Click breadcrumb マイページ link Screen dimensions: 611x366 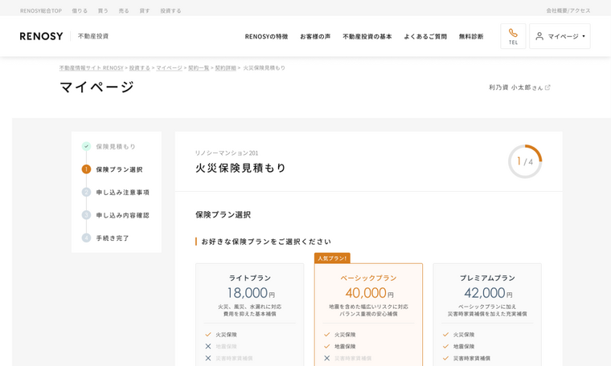pos(169,68)
